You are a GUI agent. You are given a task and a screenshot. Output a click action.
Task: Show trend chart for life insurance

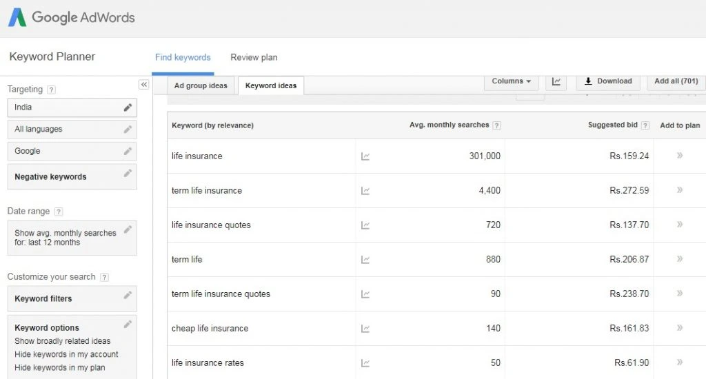tap(365, 156)
